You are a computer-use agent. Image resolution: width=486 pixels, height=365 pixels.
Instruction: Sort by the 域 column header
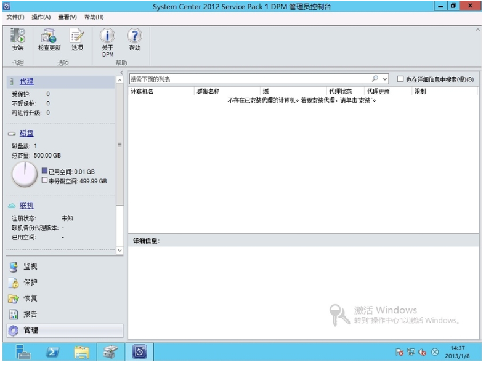coord(293,92)
